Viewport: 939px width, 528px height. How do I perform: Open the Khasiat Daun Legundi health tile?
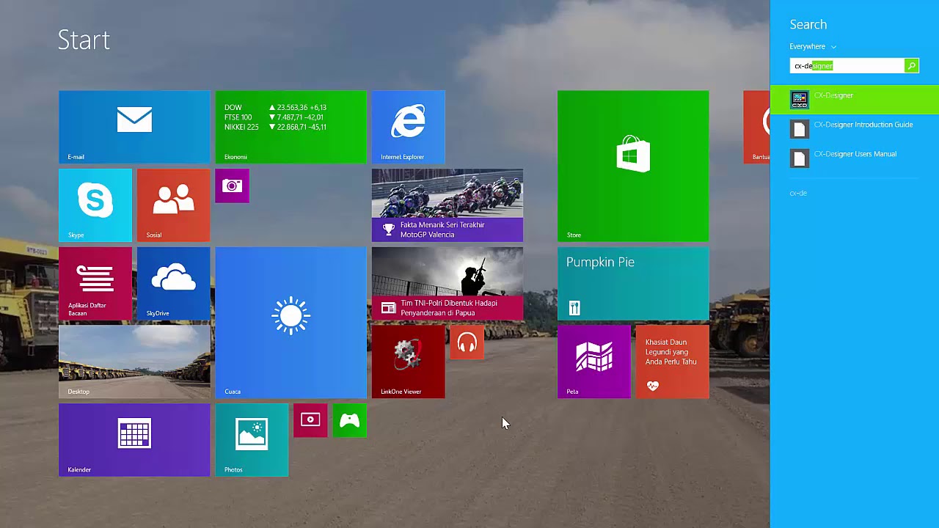(x=673, y=362)
